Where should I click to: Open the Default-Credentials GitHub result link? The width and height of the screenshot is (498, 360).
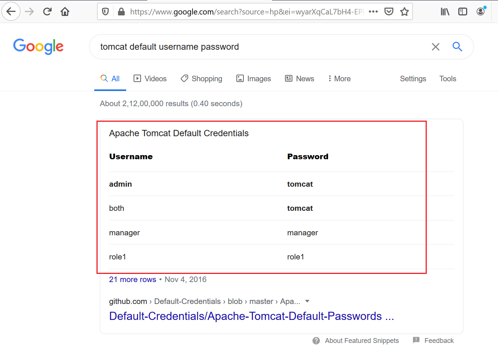click(x=251, y=316)
